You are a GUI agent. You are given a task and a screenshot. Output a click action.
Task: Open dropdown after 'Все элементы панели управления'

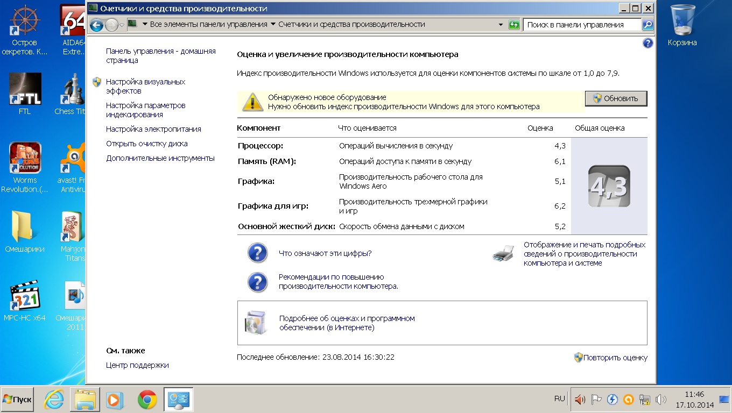(273, 25)
